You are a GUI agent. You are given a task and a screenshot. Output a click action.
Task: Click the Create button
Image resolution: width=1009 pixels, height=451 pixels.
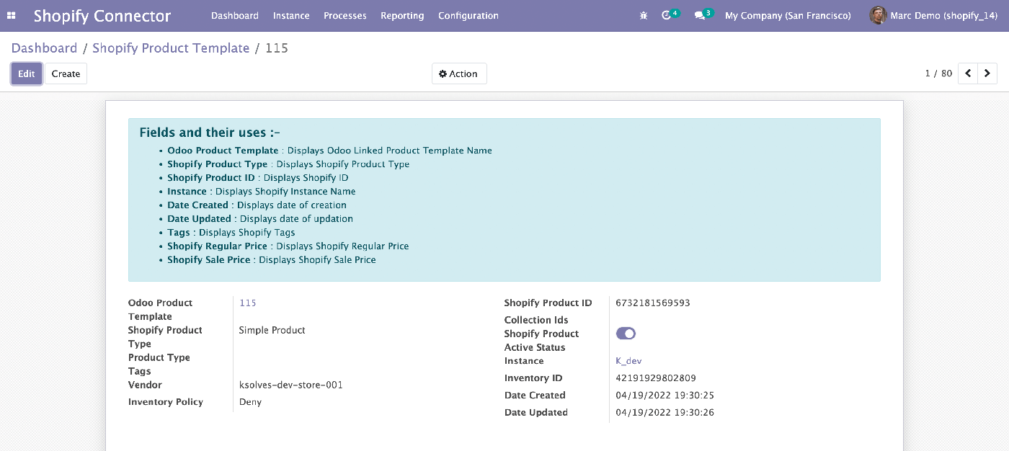coord(66,73)
